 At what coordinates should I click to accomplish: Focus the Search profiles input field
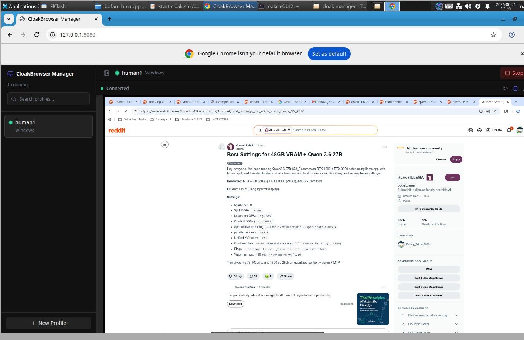point(48,99)
